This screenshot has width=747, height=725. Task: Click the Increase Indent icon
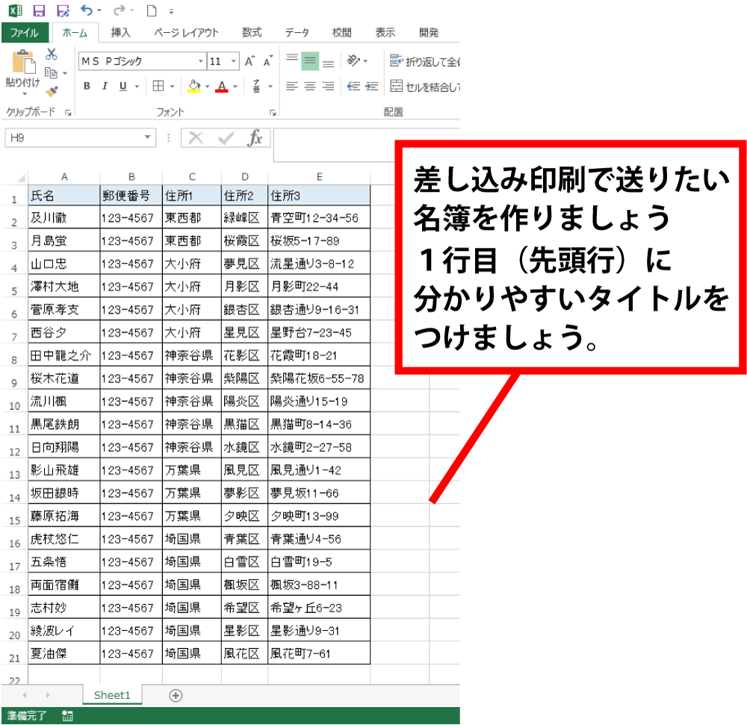point(371,87)
